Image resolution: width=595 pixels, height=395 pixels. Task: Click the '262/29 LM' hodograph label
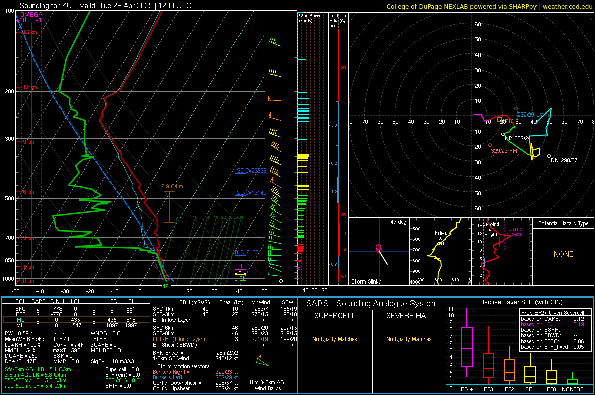pyautogui.click(x=530, y=115)
